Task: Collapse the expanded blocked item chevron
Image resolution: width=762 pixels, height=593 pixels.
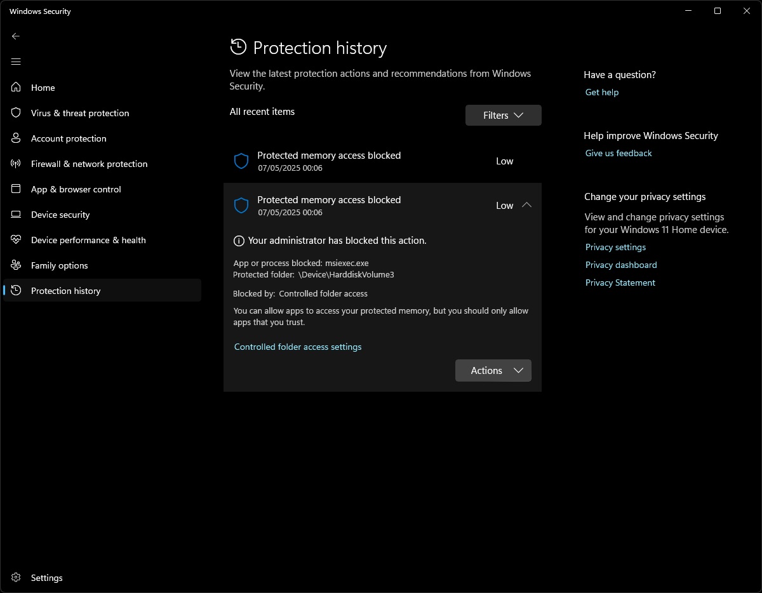Action: [x=526, y=205]
